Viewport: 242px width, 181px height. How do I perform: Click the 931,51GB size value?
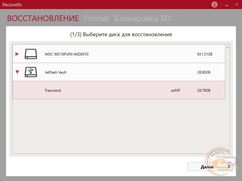click(x=205, y=54)
